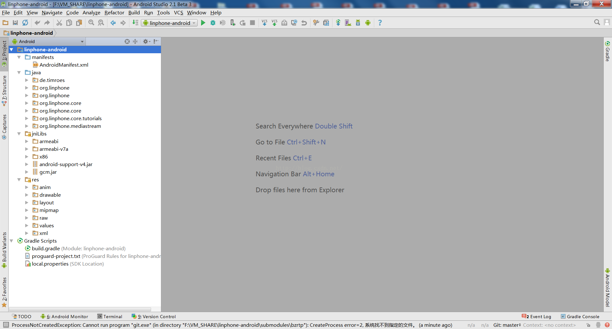Click the Cut scissors icon
612x329 pixels.
tap(59, 23)
